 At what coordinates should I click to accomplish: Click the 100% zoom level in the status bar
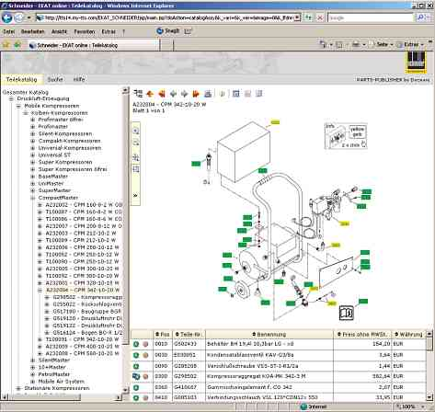[408, 406]
